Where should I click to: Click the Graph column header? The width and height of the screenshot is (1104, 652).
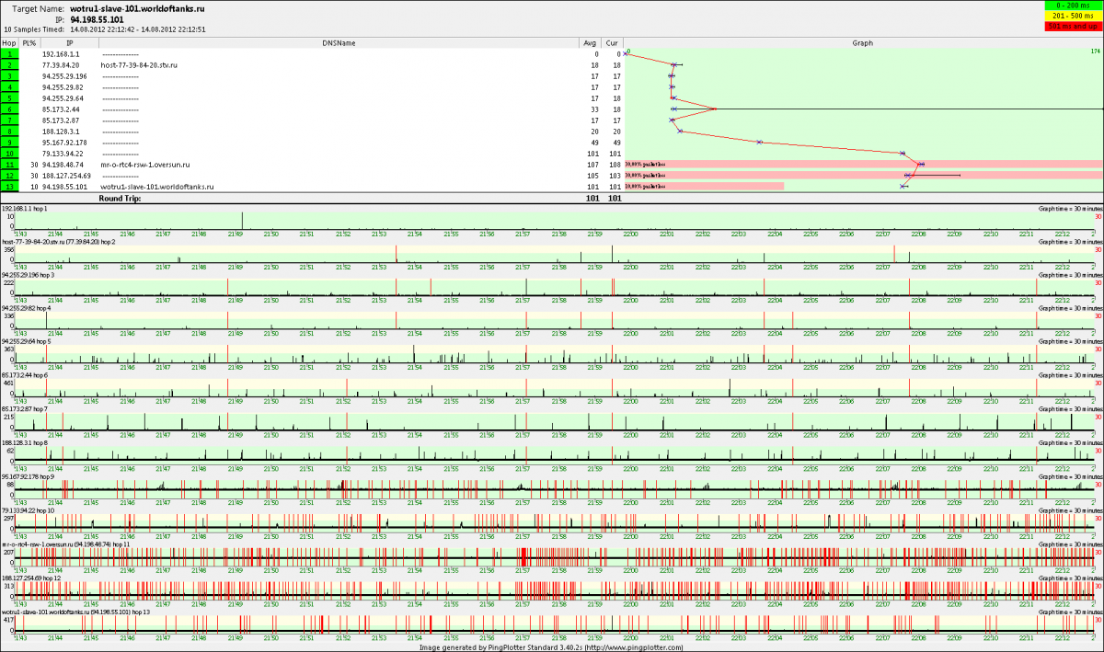tap(862, 43)
